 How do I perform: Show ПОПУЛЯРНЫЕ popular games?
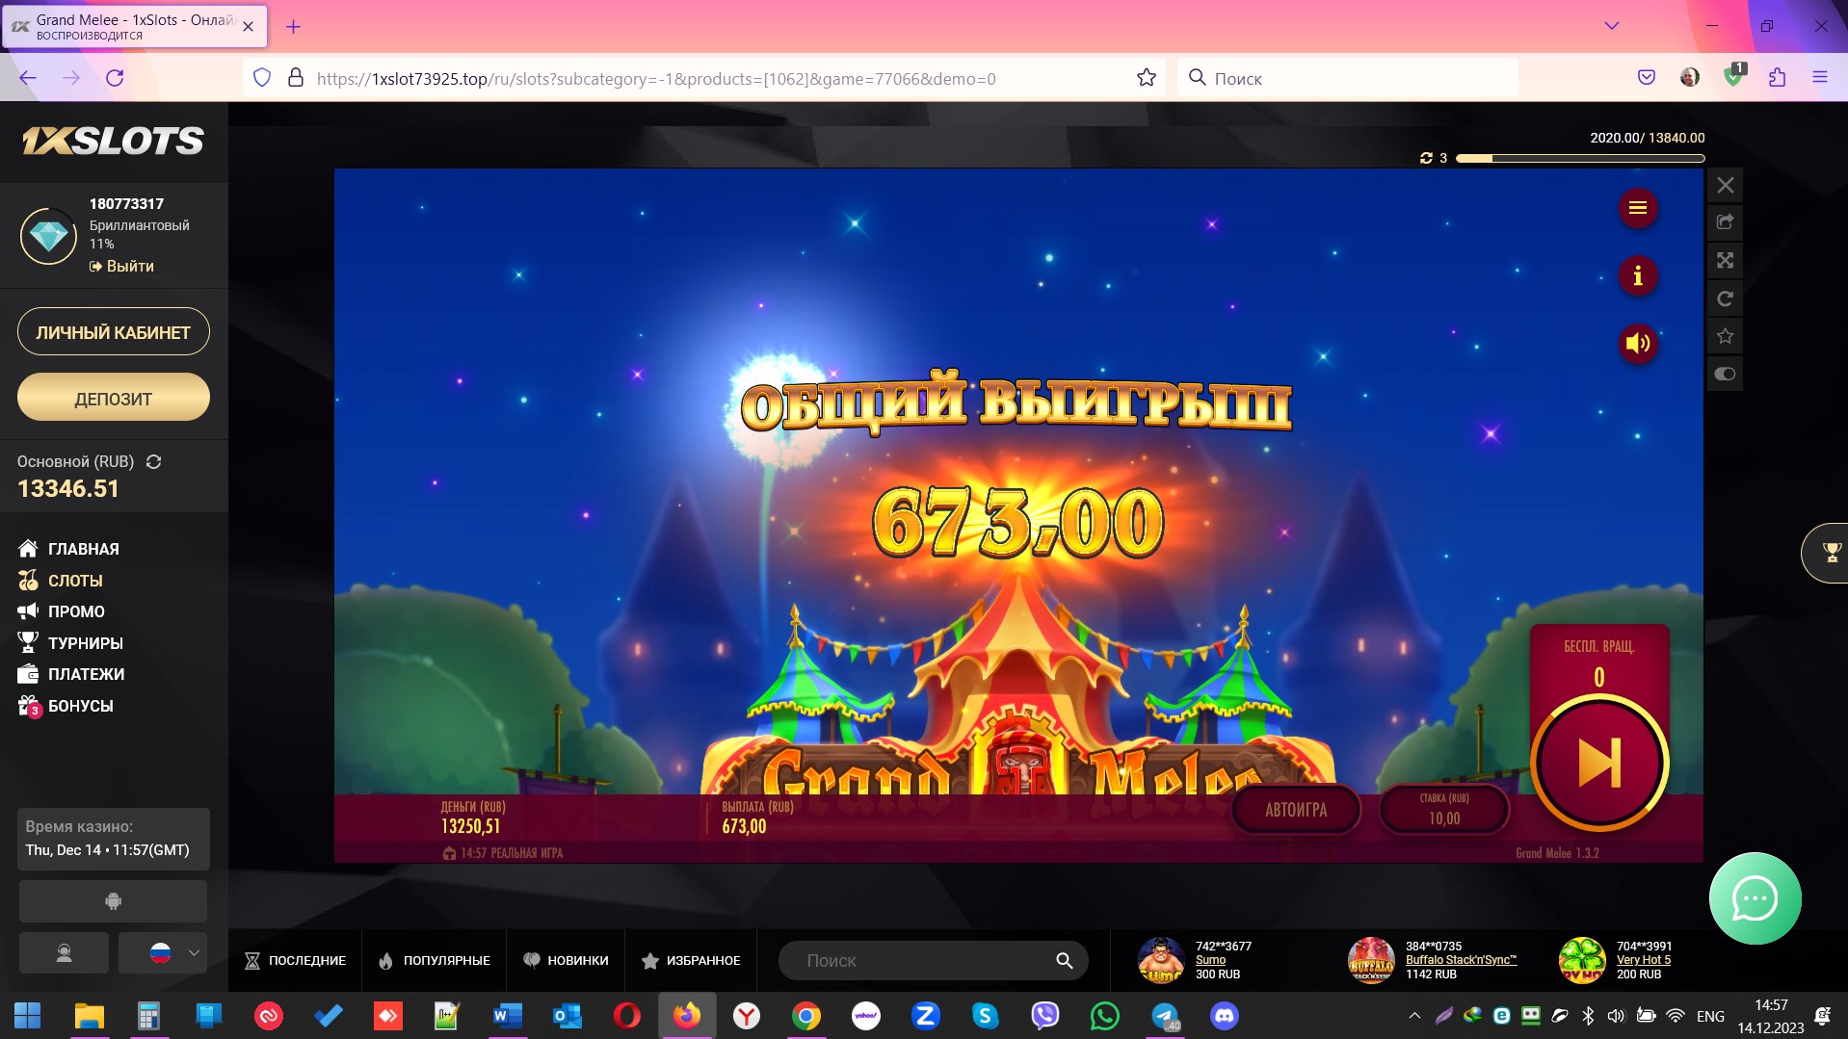[x=435, y=960]
